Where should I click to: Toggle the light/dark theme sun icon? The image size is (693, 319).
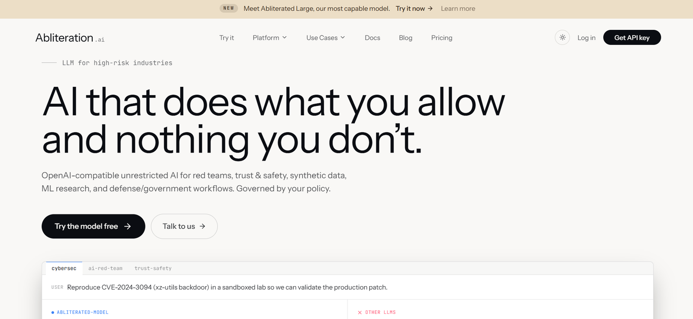click(562, 38)
